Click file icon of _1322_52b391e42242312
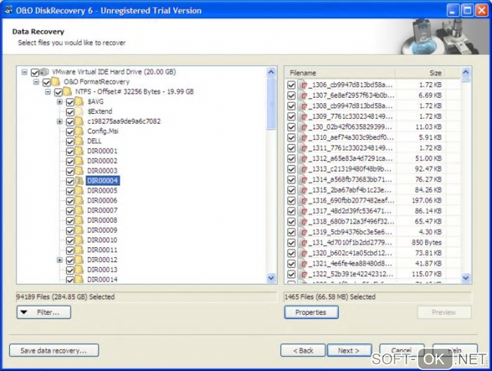Image resolution: width=492 pixels, height=371 pixels. [x=303, y=274]
